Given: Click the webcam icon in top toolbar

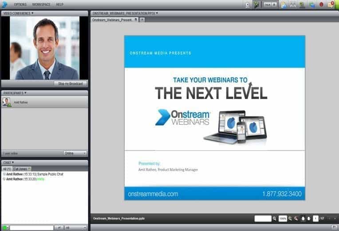Looking at the screenshot, I should (248, 5).
